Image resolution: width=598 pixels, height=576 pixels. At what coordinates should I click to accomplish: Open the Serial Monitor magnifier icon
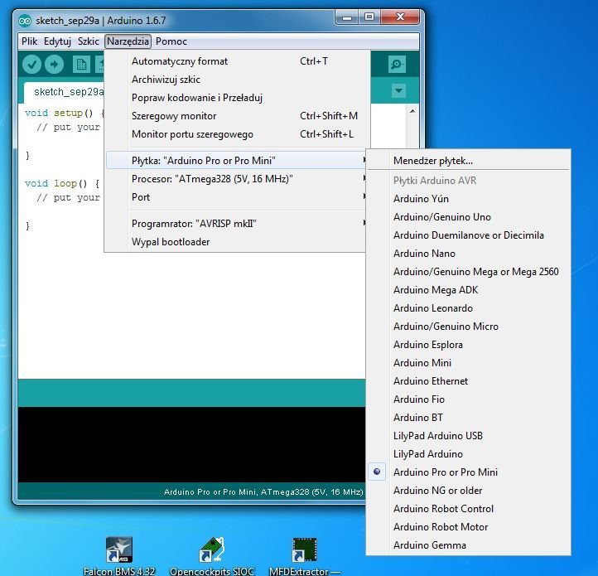click(x=398, y=65)
